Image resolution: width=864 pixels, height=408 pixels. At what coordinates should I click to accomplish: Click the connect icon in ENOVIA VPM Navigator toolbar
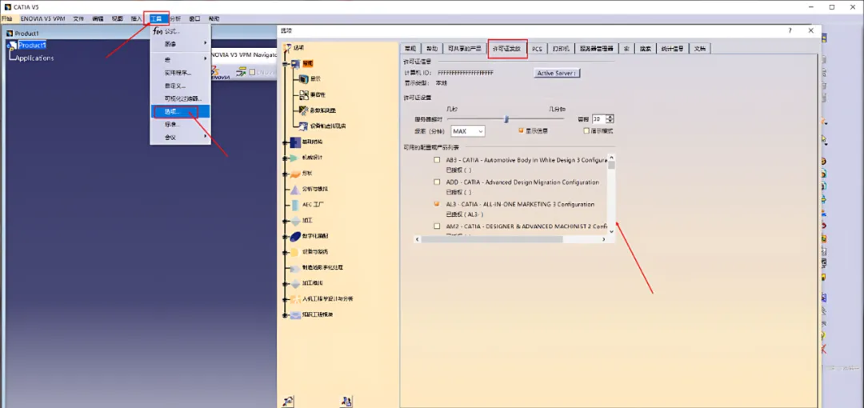[241, 72]
